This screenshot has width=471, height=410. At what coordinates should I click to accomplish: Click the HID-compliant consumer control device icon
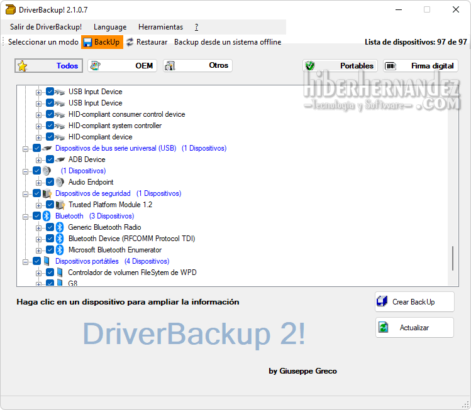click(x=60, y=114)
